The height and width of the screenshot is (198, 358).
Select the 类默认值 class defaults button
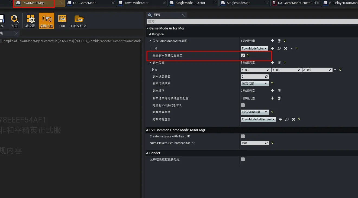(x=46, y=21)
